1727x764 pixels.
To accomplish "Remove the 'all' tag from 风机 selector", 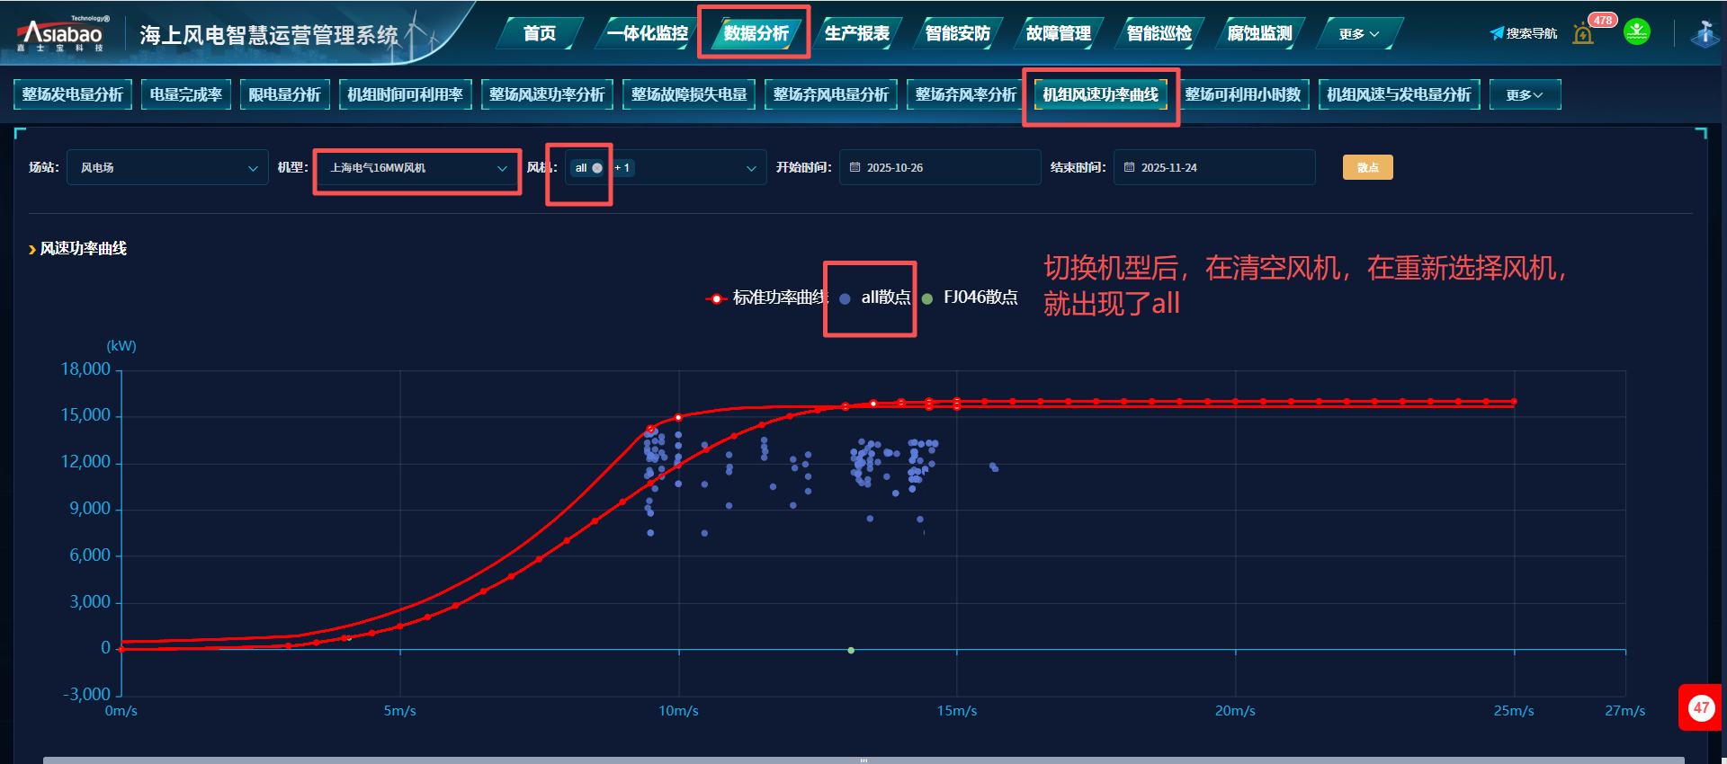I will point(597,168).
